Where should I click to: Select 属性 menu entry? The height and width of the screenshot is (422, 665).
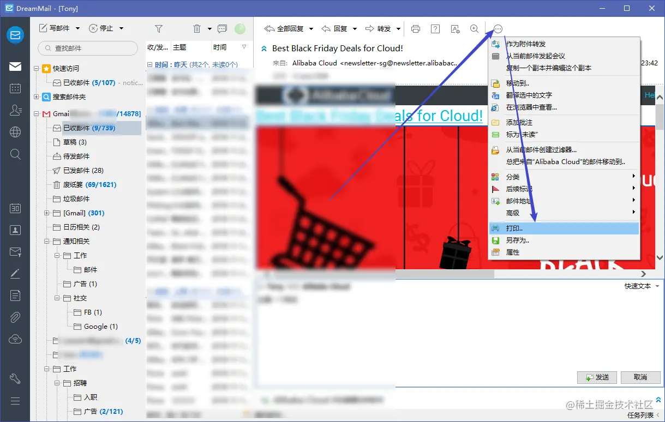pyautogui.click(x=564, y=252)
